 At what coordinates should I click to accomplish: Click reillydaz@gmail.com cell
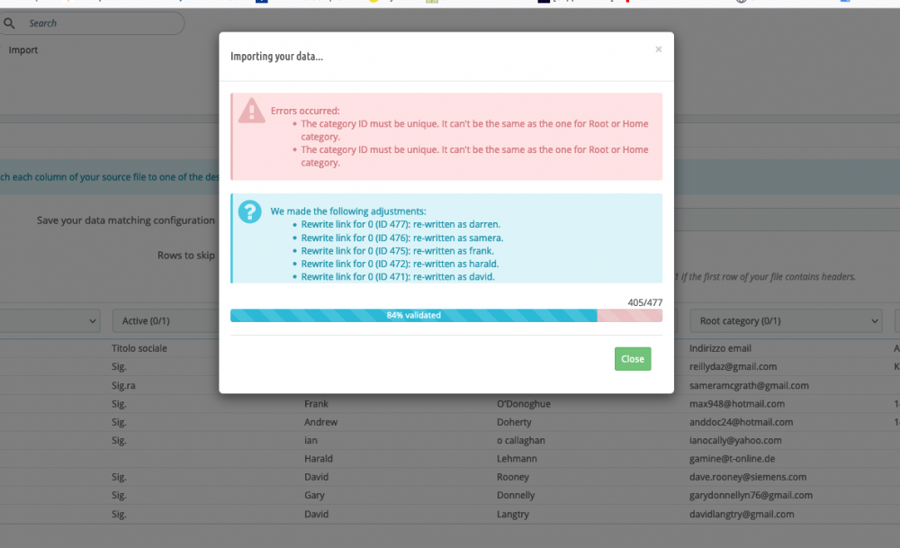click(733, 366)
